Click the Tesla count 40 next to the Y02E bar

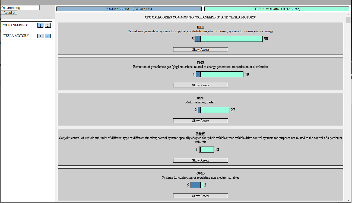pyautogui.click(x=247, y=74)
